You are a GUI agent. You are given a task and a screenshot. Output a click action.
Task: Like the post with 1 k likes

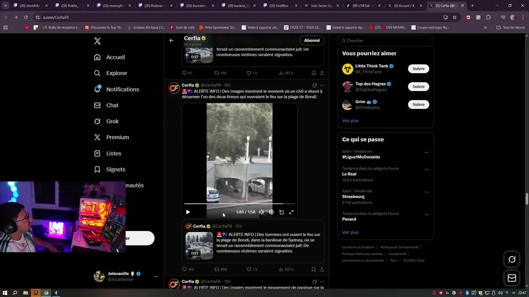click(x=252, y=73)
